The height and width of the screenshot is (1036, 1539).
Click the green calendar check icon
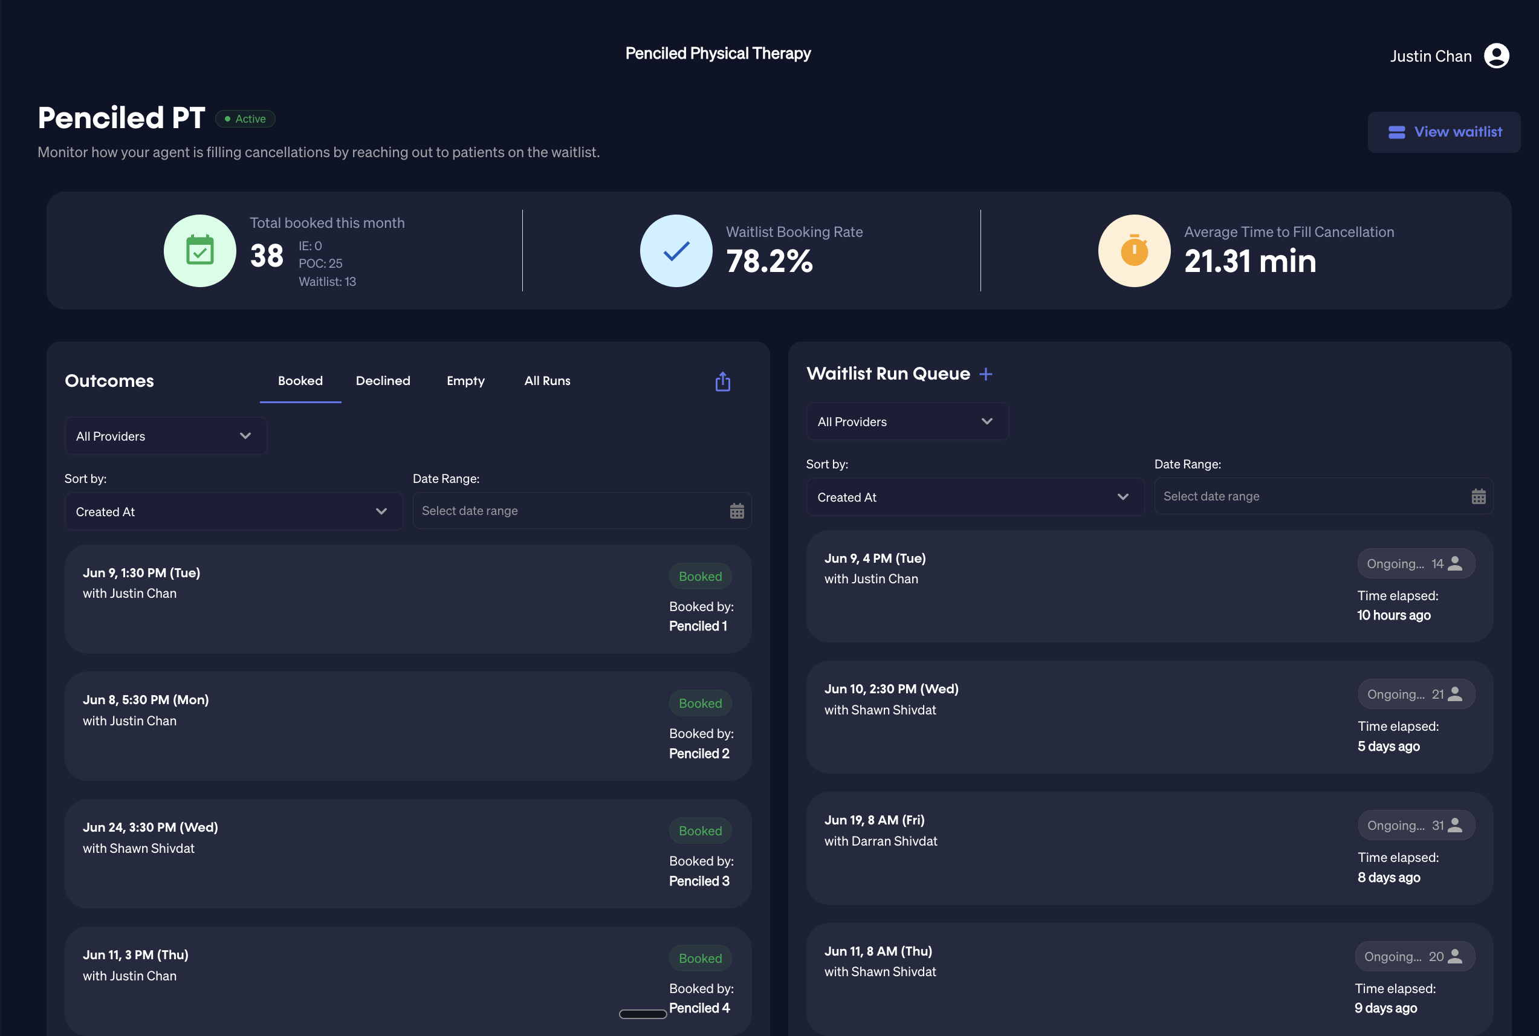199,250
